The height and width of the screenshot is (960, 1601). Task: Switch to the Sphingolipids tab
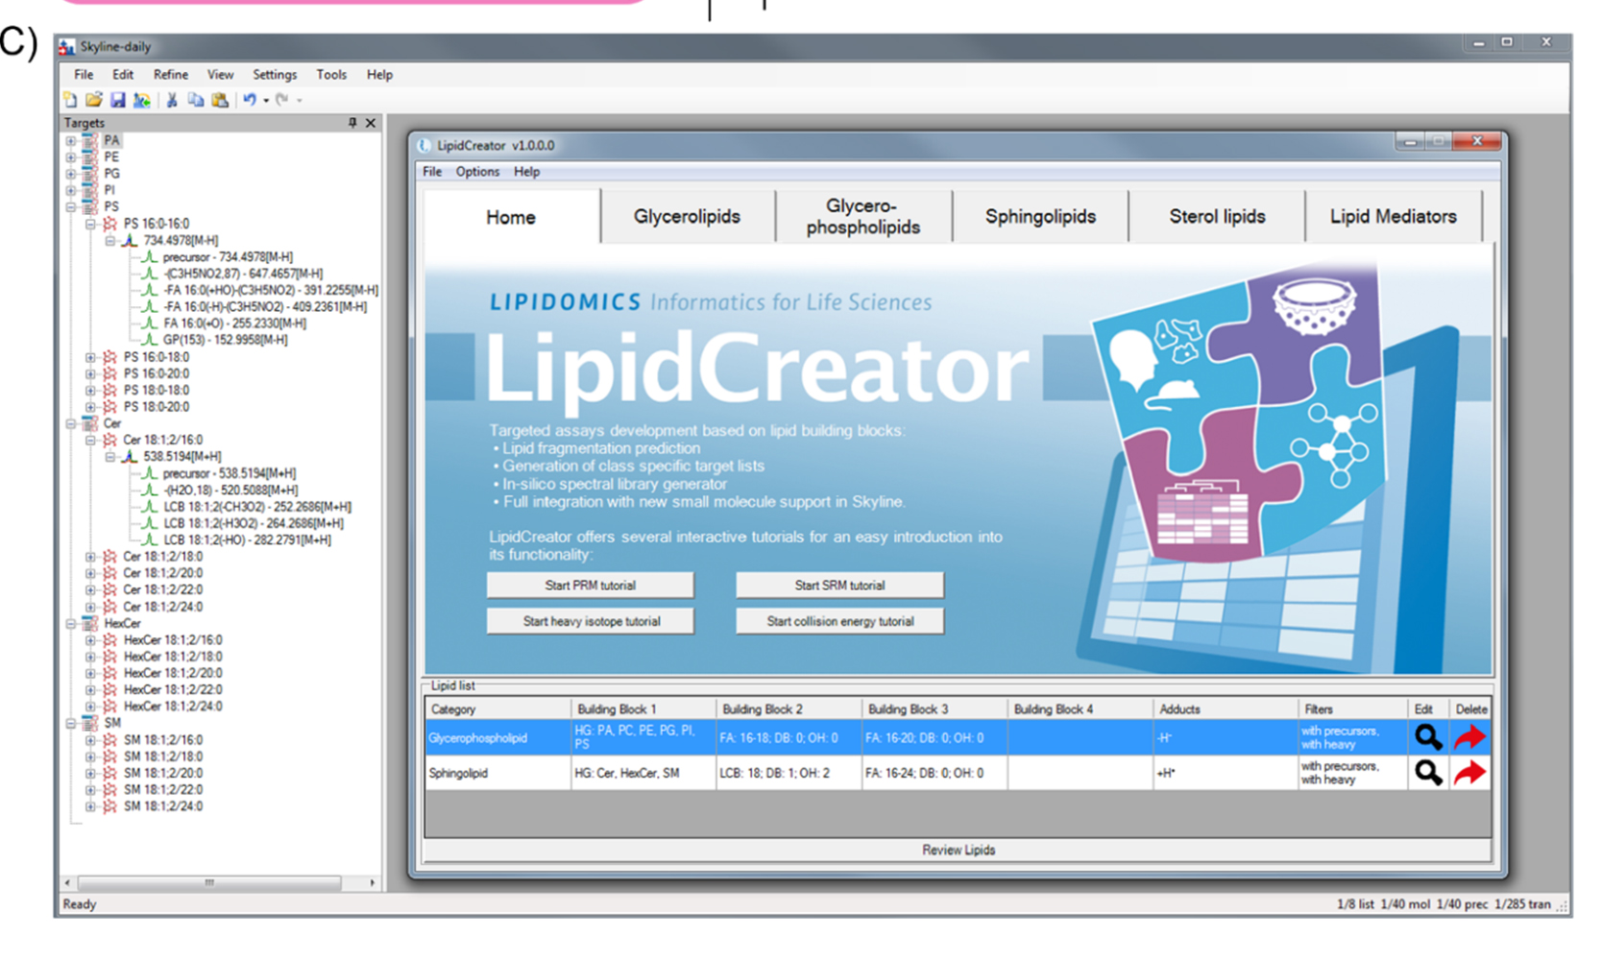1040,217
